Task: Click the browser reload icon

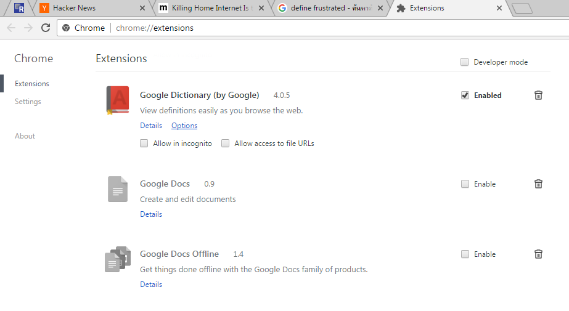Action: tap(46, 28)
